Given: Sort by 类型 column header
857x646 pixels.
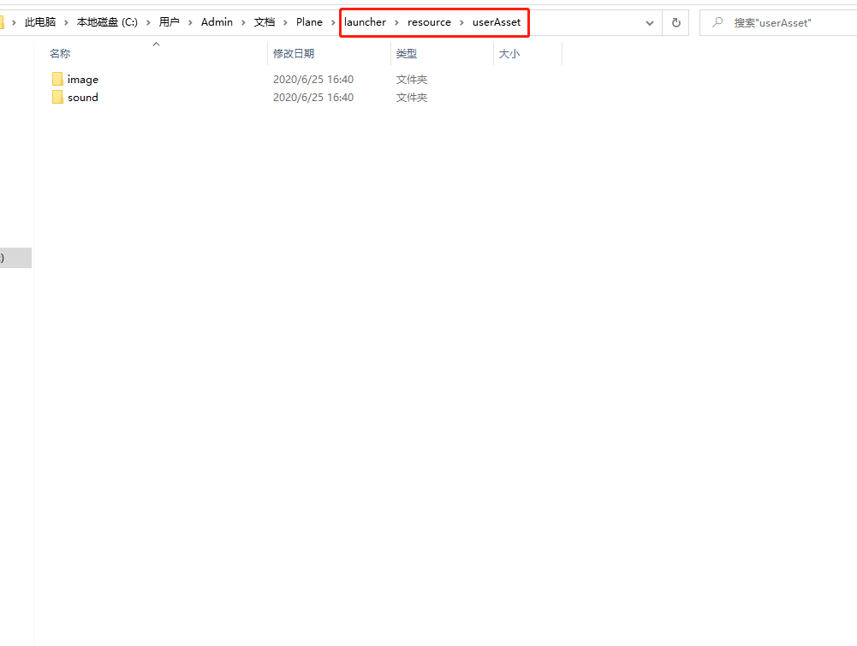Looking at the screenshot, I should tap(406, 54).
